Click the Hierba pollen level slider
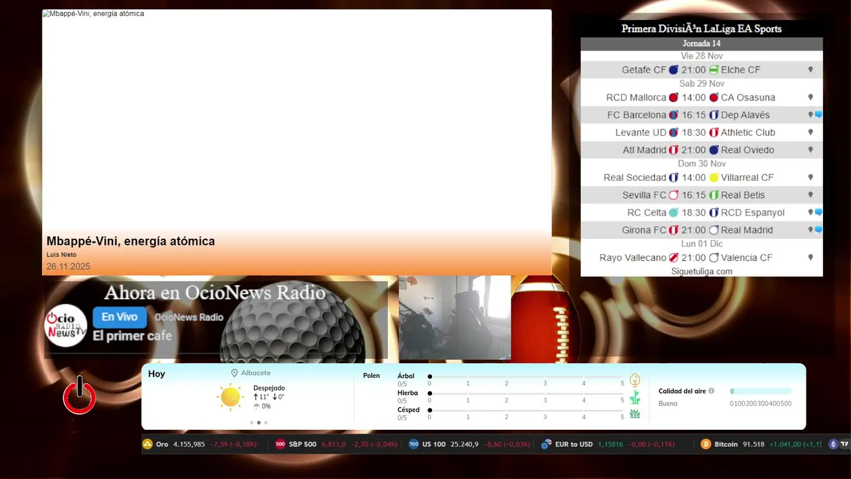The height and width of the screenshot is (479, 851). 526,393
